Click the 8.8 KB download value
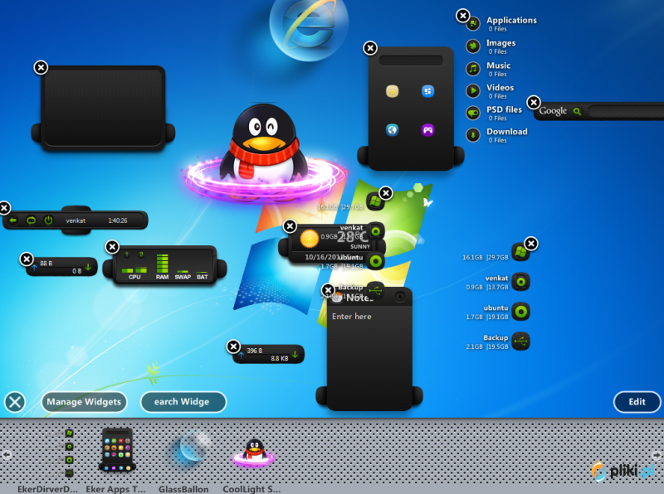 tap(280, 358)
